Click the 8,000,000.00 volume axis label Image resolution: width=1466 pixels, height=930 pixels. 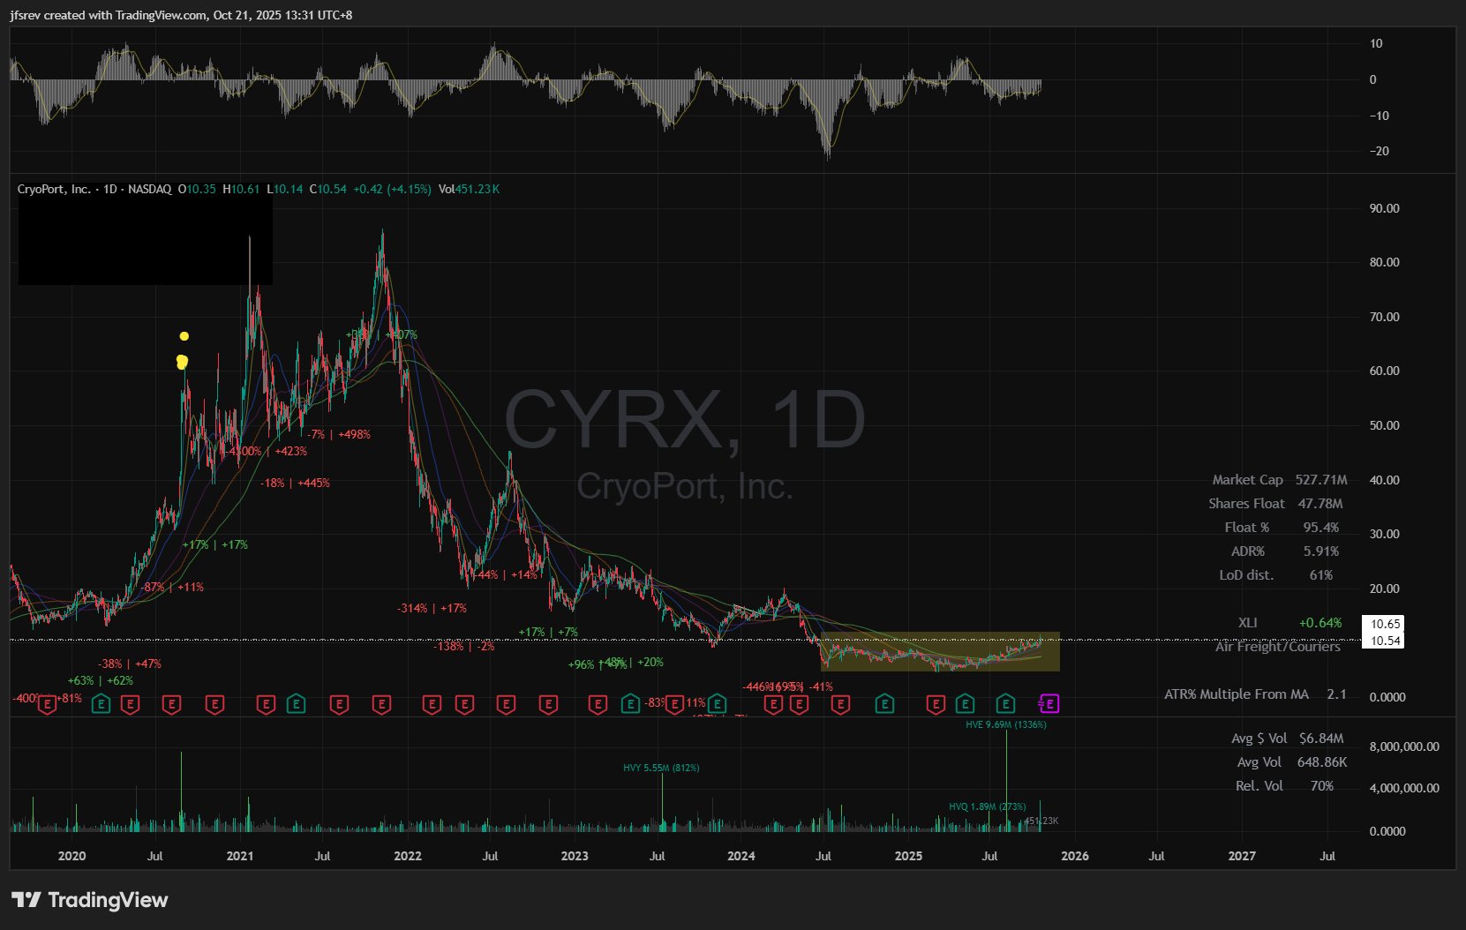(x=1404, y=746)
